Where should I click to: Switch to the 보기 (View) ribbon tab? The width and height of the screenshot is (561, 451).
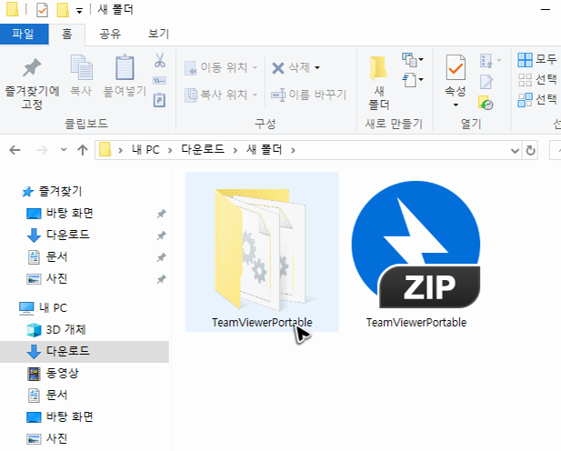click(x=158, y=34)
